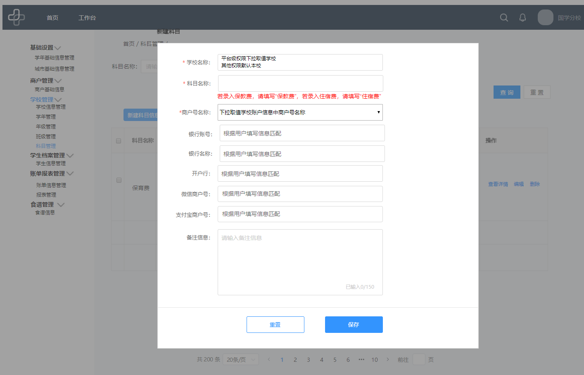Click the 国学分校 user name

[569, 18]
